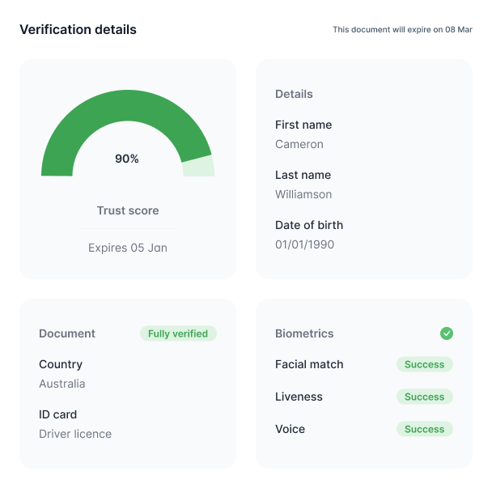Select the first name value Cameron
This screenshot has width=492, height=488.
(x=299, y=144)
